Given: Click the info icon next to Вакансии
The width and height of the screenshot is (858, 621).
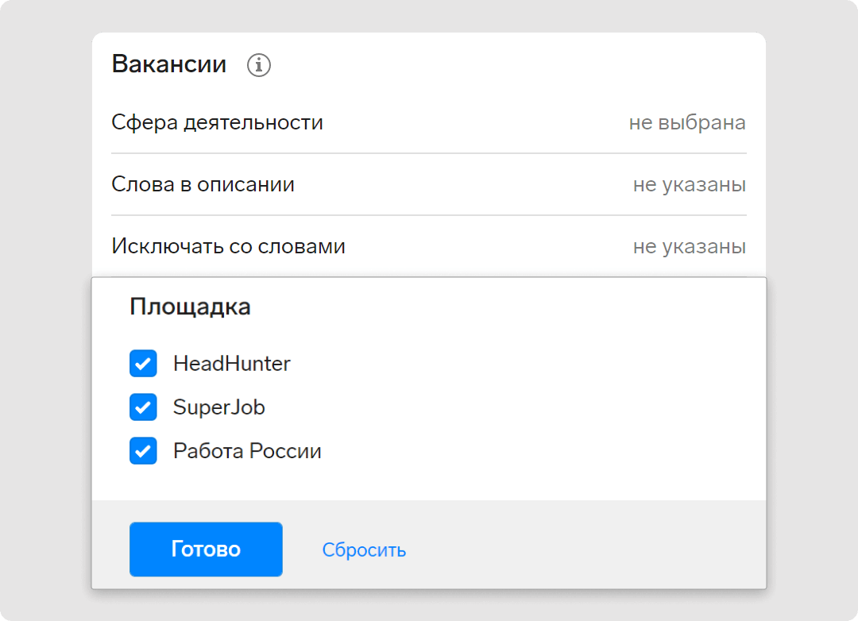Looking at the screenshot, I should click(259, 65).
